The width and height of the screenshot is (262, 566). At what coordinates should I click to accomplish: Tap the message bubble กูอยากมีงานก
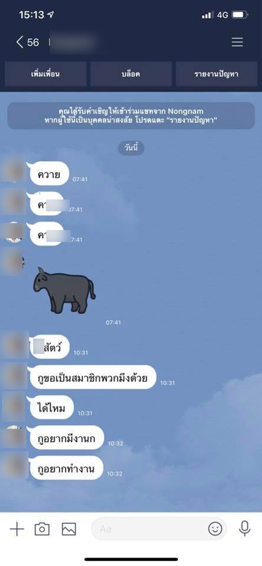click(x=66, y=438)
